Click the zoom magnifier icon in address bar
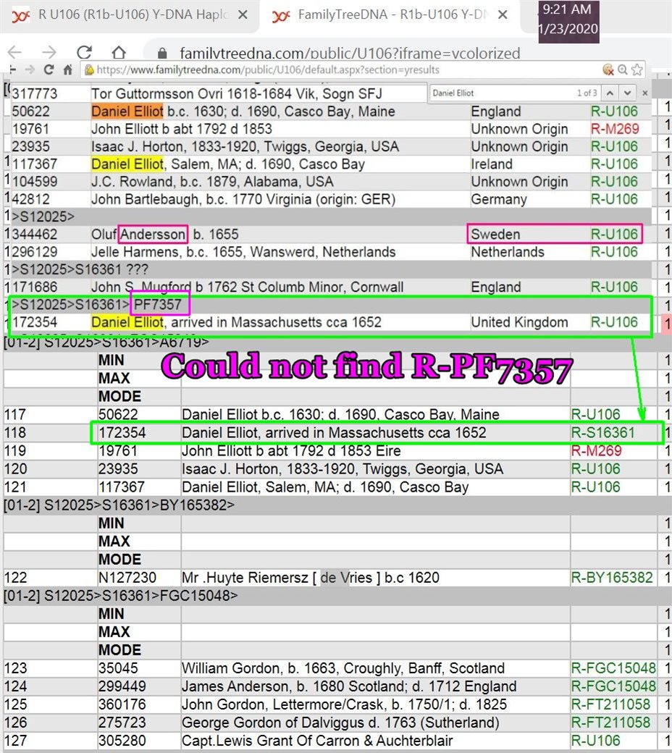 click(622, 70)
